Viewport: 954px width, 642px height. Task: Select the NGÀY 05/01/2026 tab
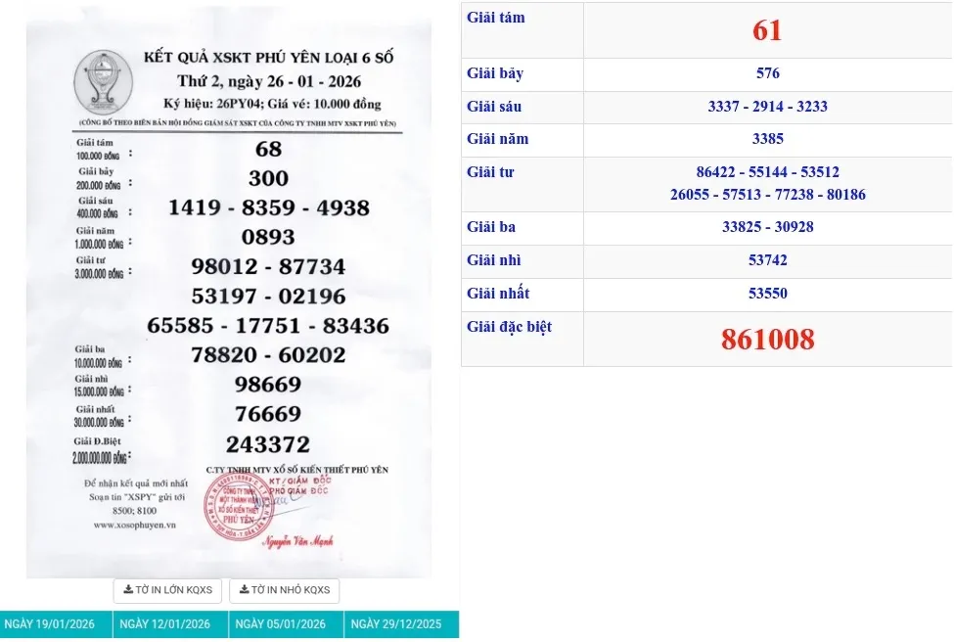286,624
